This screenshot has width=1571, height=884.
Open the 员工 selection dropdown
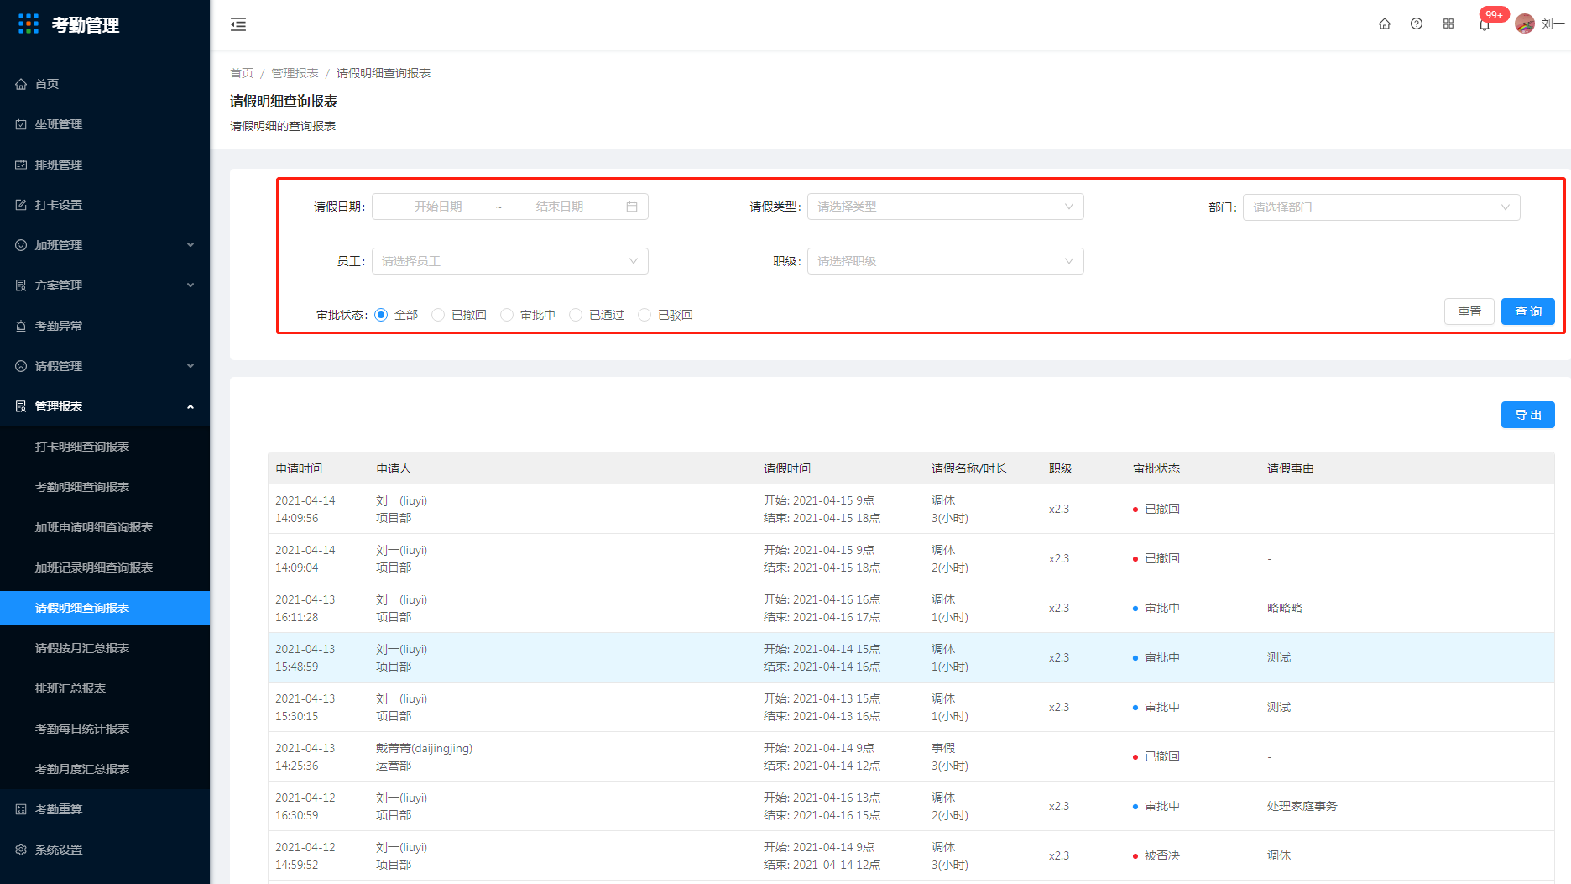[510, 261]
